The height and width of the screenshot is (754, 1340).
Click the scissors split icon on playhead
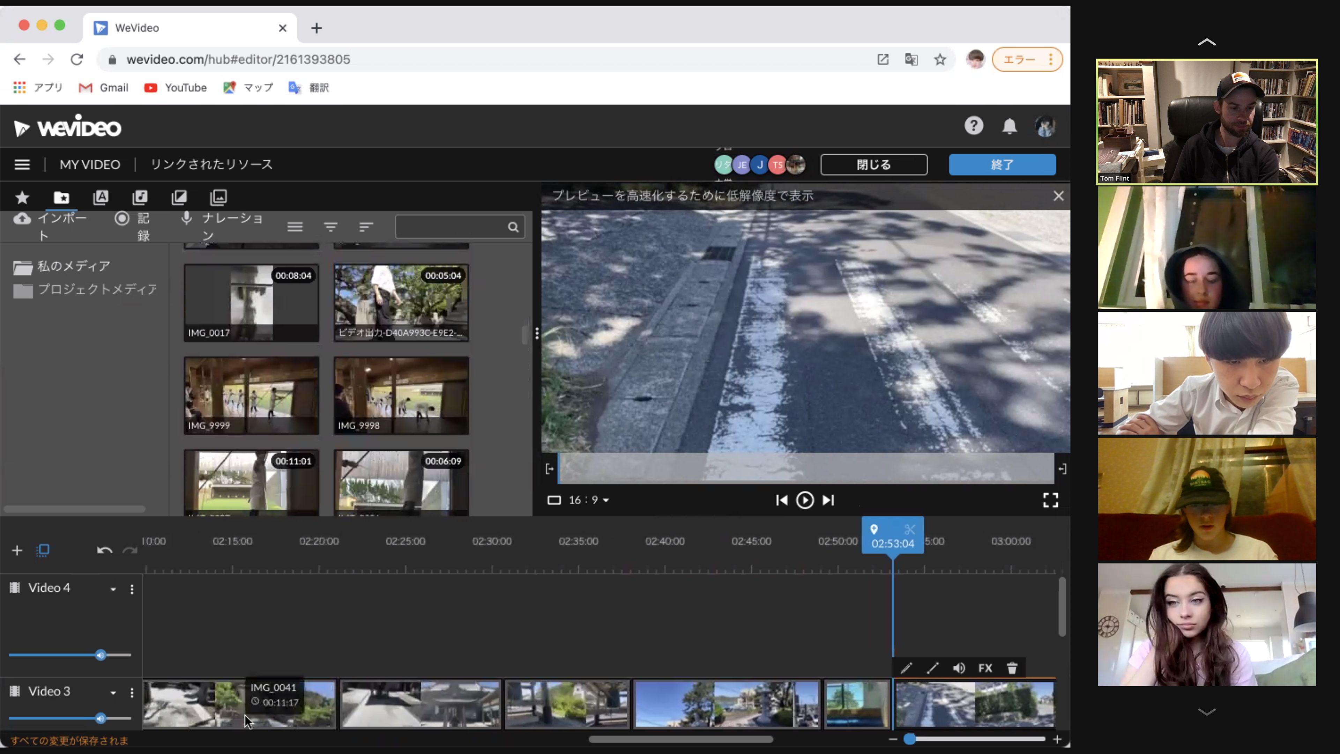click(x=909, y=530)
